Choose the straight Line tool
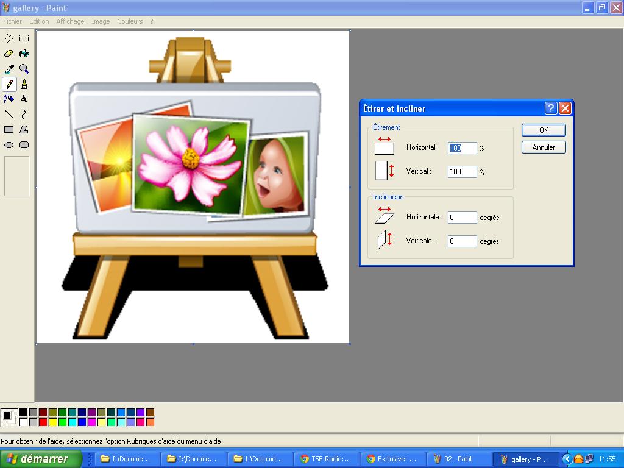 point(9,114)
